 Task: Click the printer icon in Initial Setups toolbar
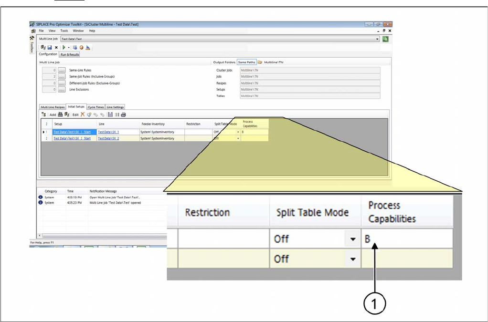point(123,114)
